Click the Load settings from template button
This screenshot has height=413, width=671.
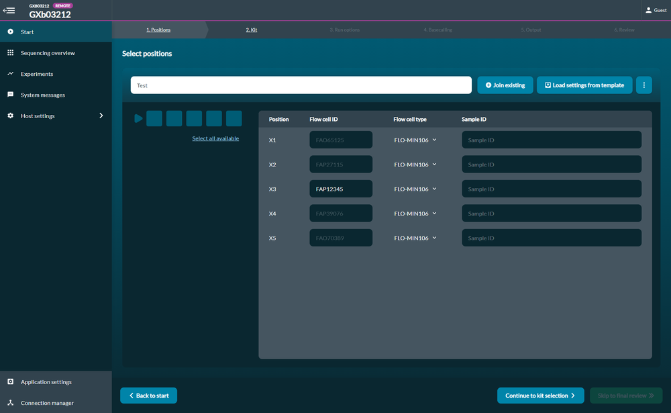584,85
